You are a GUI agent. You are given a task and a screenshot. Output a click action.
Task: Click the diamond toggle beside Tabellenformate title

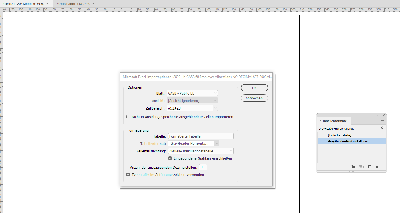(320, 121)
